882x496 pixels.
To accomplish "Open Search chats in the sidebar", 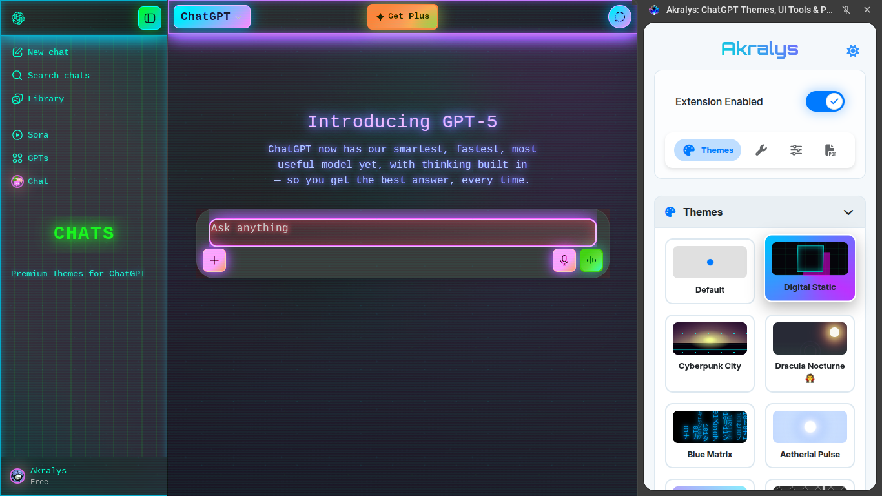I will point(84,76).
